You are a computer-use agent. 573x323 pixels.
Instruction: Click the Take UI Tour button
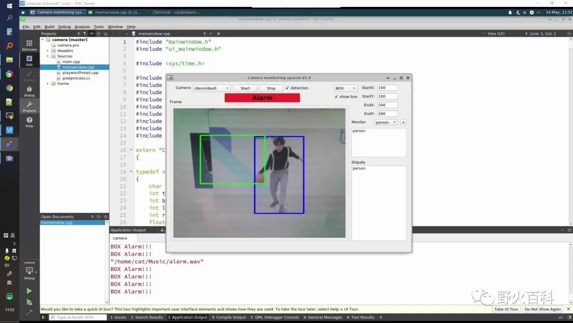pyautogui.click(x=506, y=309)
